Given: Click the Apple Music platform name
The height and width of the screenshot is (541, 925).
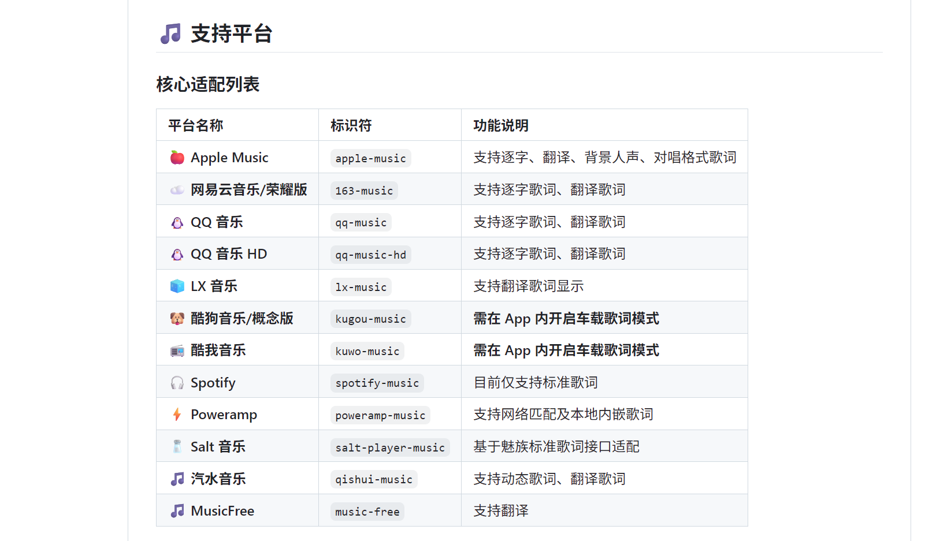Looking at the screenshot, I should pos(229,158).
